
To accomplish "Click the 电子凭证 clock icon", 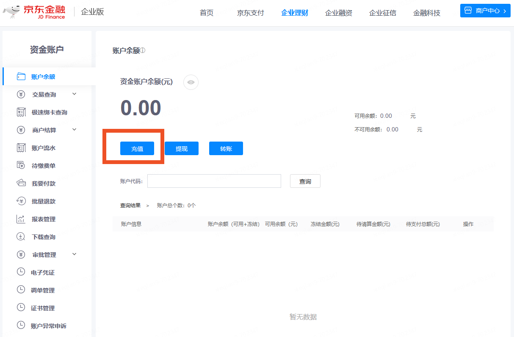I will (x=21, y=272).
